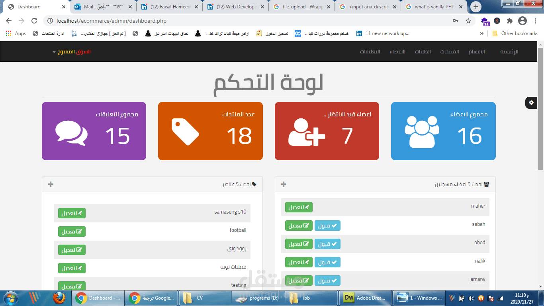544x306 pixels.
Task: Click the K extension icon in toolbar
Action: click(497, 21)
